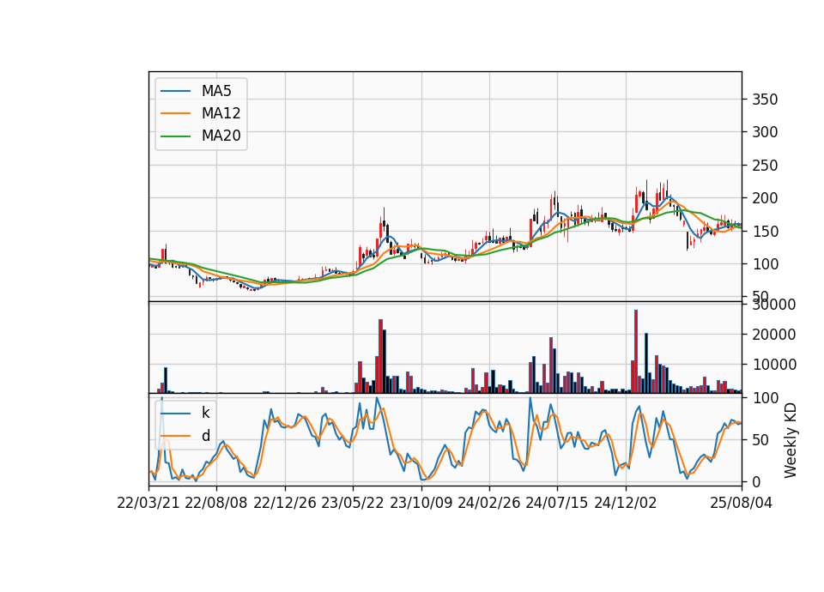Screen dimensions: 824x592
Task: Click the 350 price axis label
Action: coord(765,100)
